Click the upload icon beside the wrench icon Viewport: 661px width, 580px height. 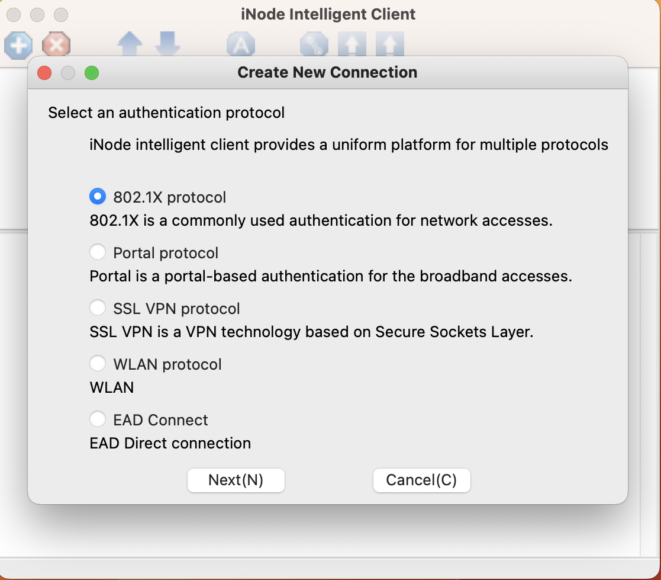[352, 44]
